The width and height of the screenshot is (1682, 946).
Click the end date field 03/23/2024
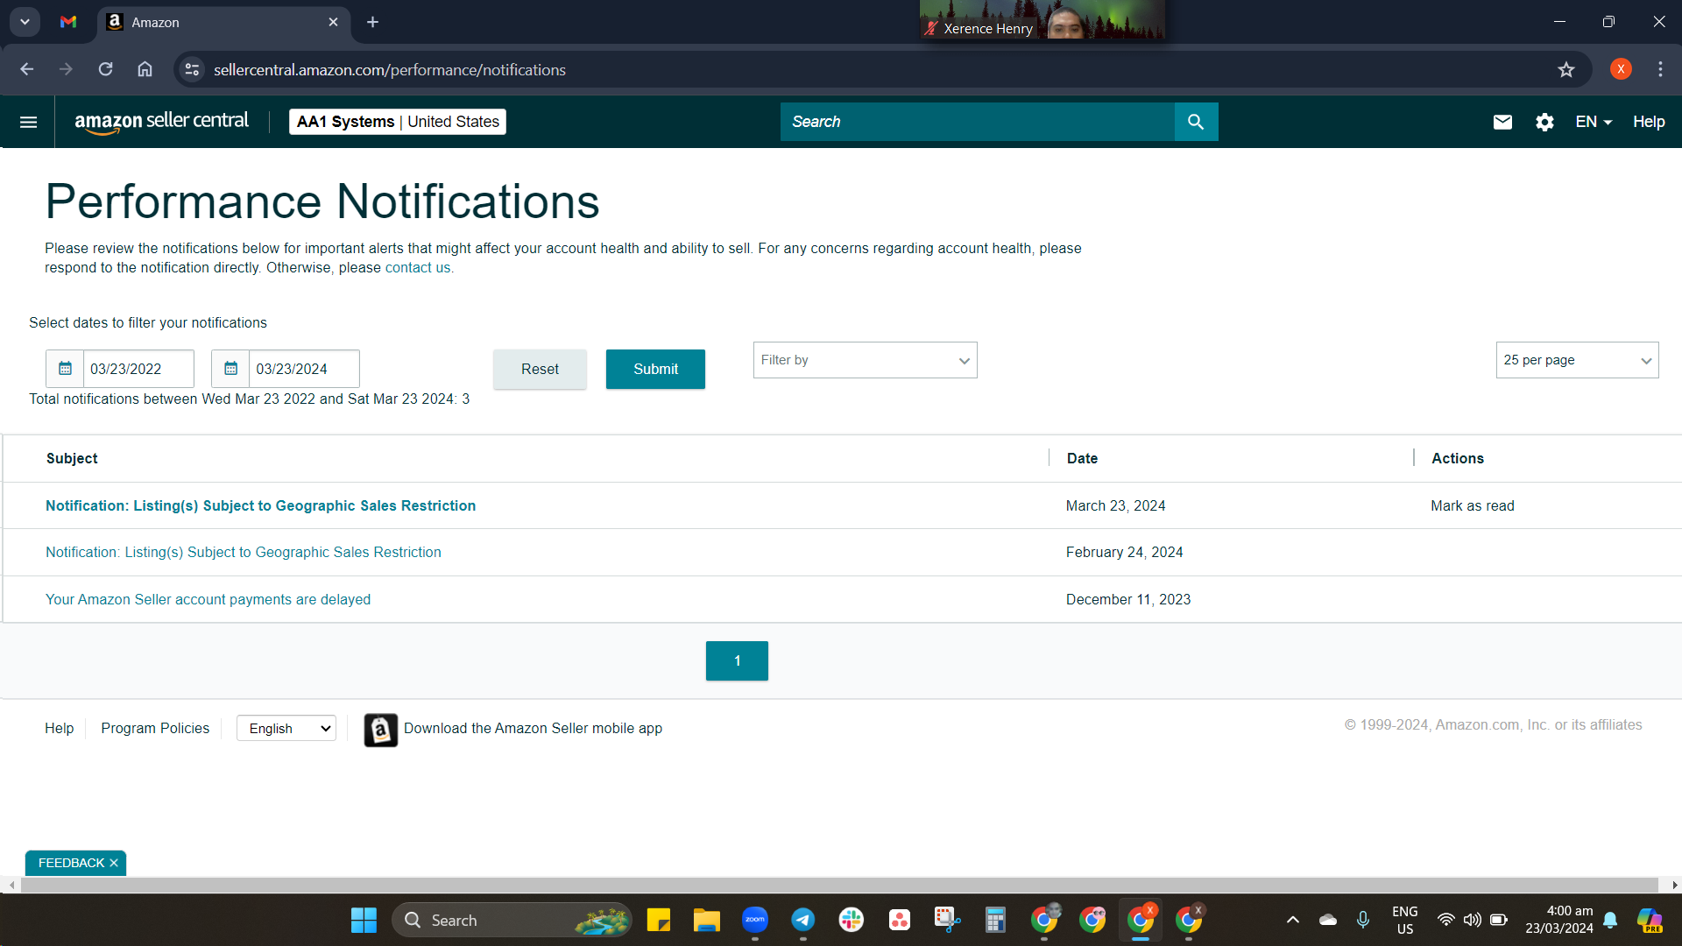point(304,369)
